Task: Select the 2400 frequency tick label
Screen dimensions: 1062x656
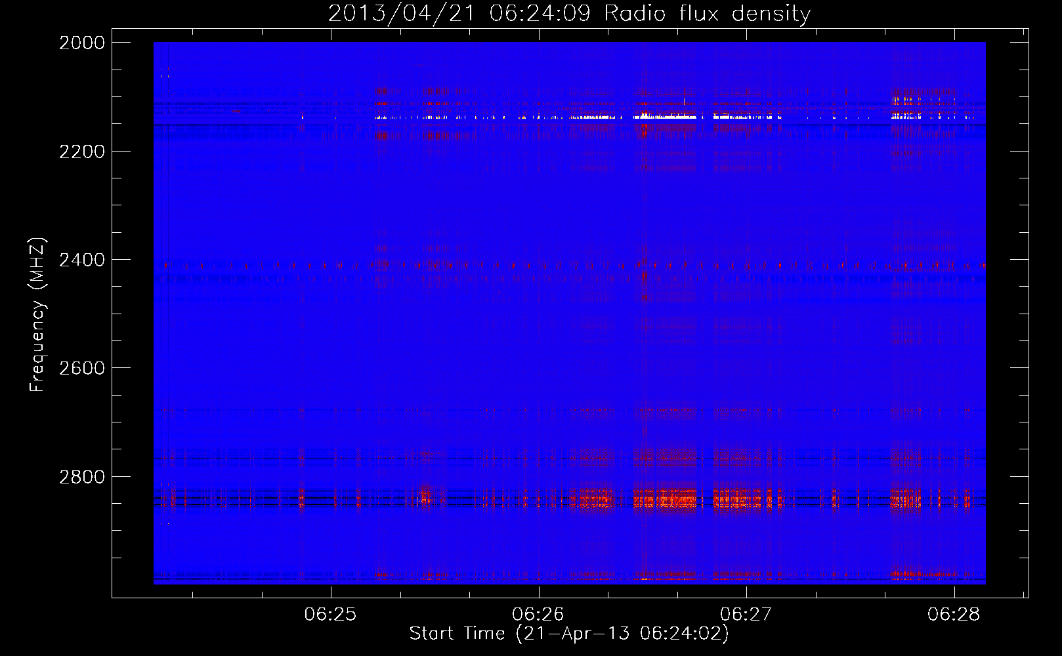Action: [82, 260]
